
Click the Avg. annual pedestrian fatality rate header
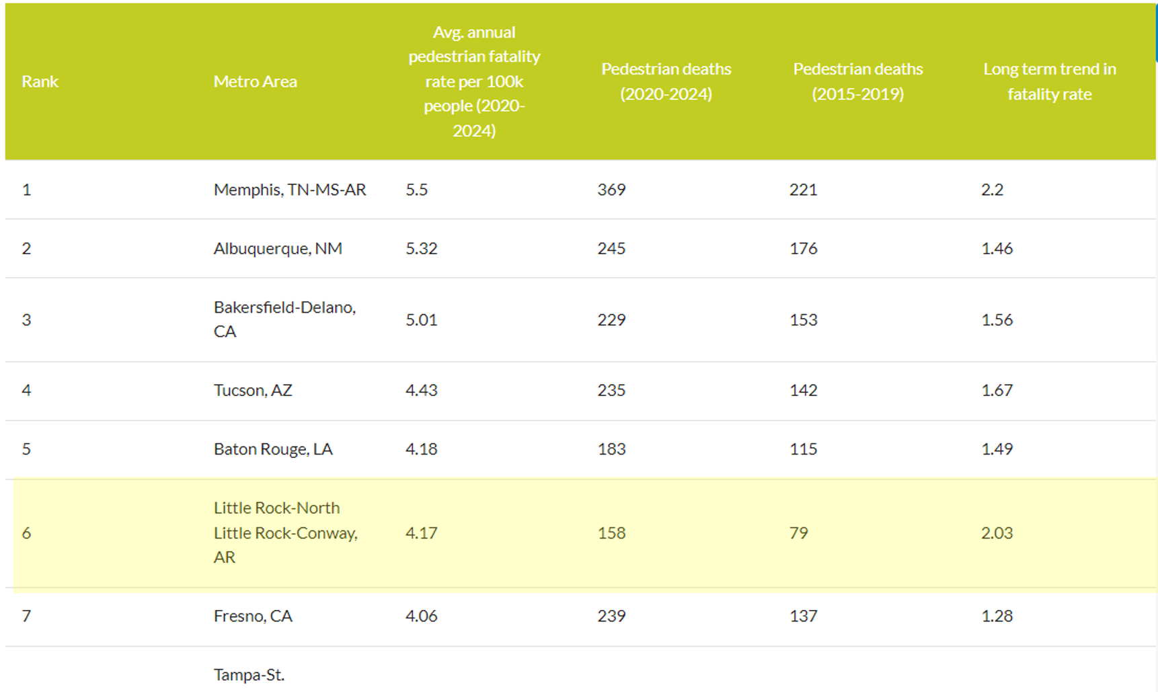click(474, 81)
